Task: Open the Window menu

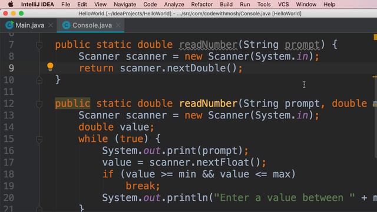Action: click(306, 4)
